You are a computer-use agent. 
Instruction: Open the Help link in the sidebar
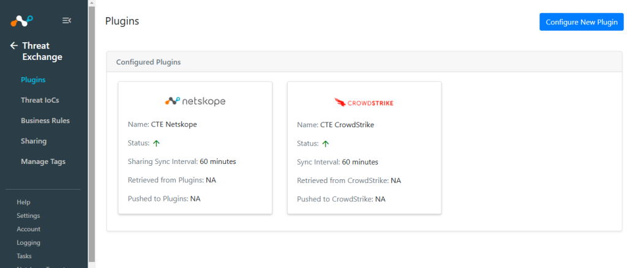(x=23, y=202)
